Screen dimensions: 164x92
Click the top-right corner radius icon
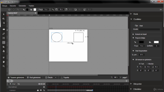pyautogui.click(x=66, y=9)
